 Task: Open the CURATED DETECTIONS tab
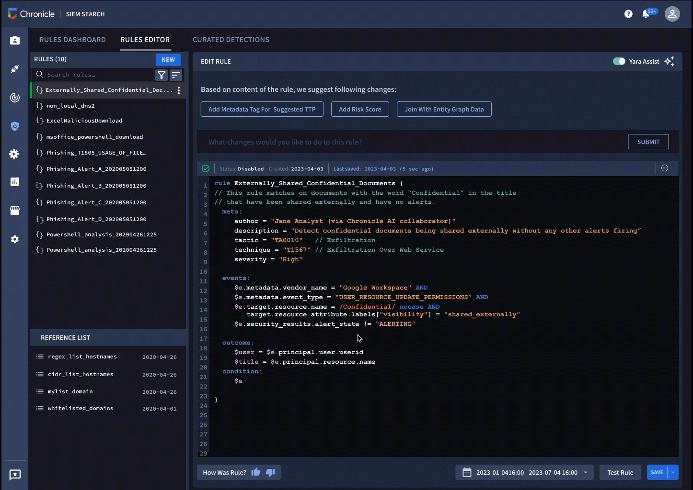pos(231,40)
